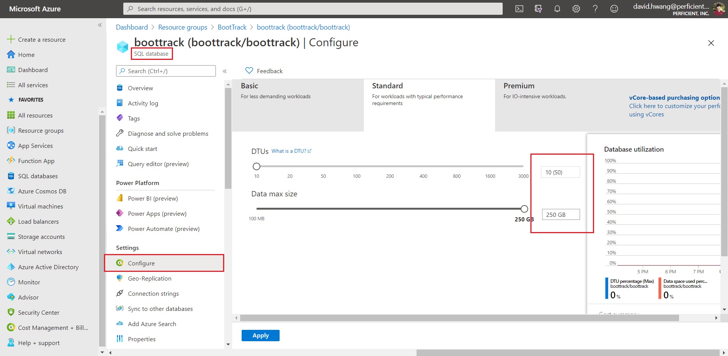The image size is (728, 356).
Task: Select the Configure settings item
Action: tap(164, 263)
